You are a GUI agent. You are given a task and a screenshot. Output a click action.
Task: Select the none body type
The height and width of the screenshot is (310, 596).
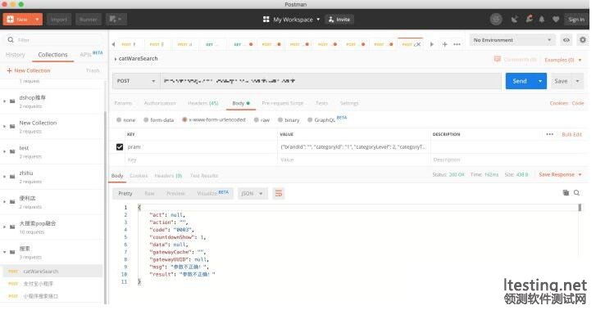pos(119,120)
